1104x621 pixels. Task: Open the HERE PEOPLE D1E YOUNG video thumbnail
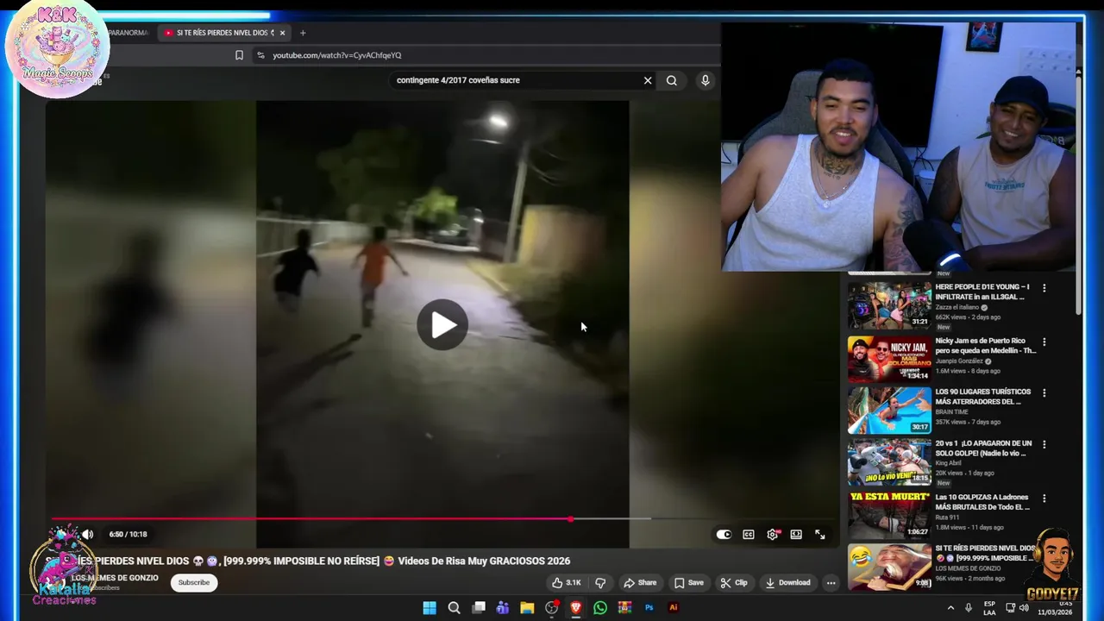(x=889, y=305)
